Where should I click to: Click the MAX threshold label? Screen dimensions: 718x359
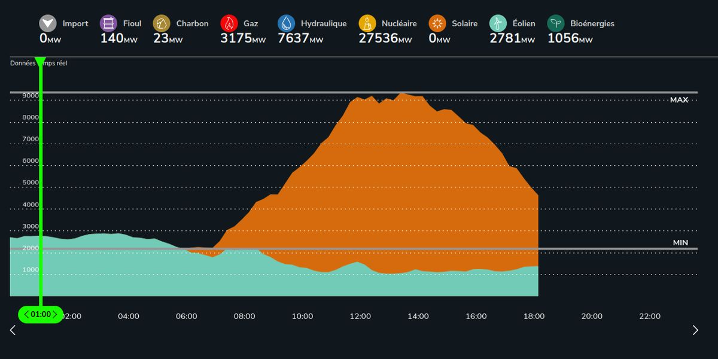point(679,100)
